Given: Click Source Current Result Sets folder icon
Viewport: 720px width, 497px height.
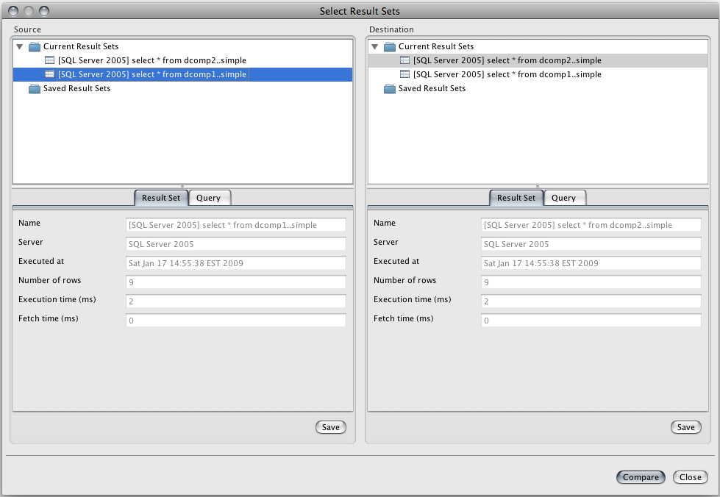Looking at the screenshot, I should click(35, 46).
